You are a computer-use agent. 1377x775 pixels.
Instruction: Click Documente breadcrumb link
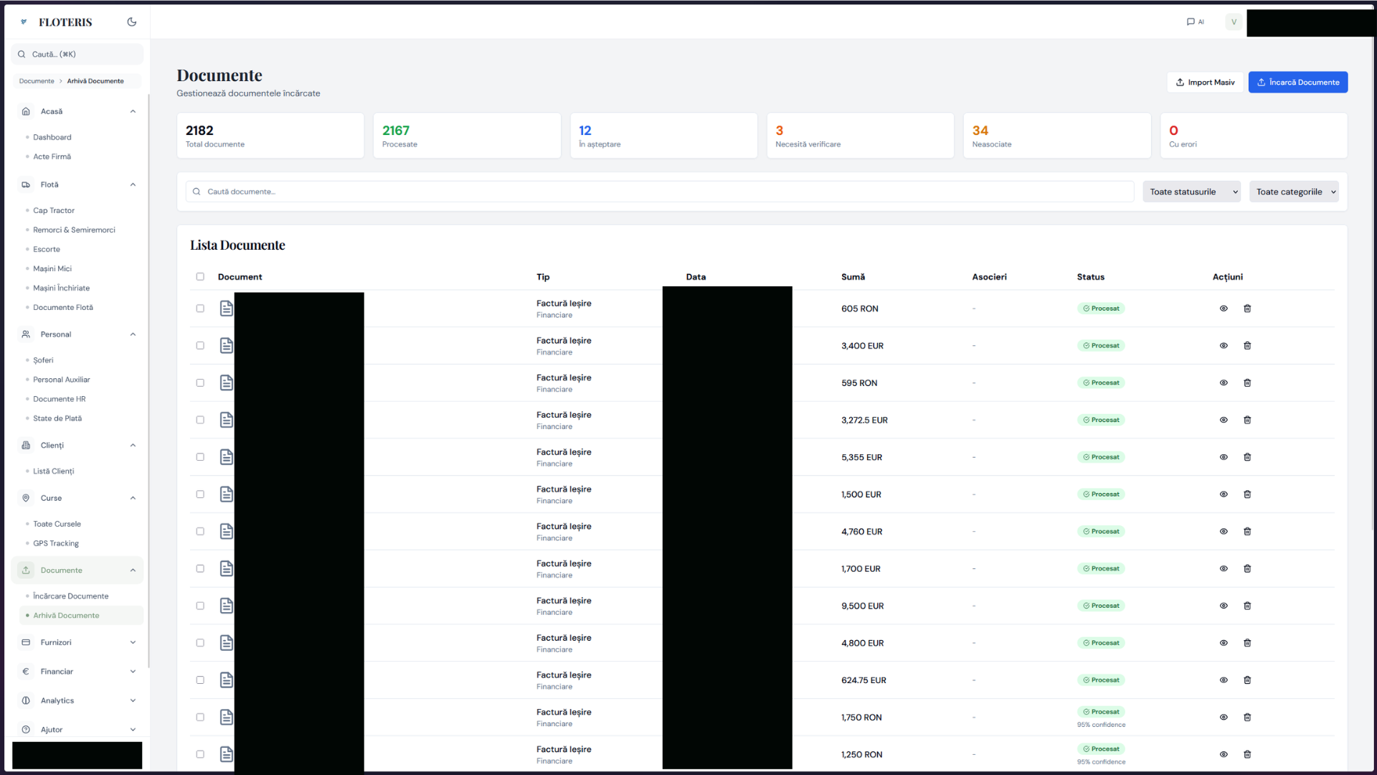[x=37, y=81]
